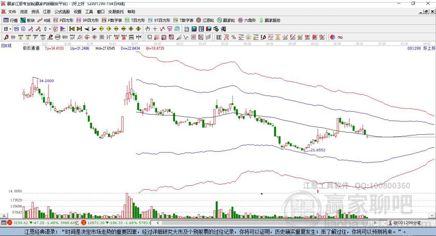
Task: Click the black left arrow icon
Action: (87, 29)
